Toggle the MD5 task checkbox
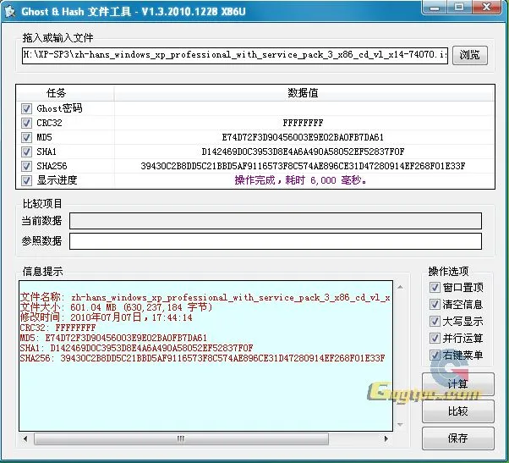The height and width of the screenshot is (463, 509). coord(27,137)
